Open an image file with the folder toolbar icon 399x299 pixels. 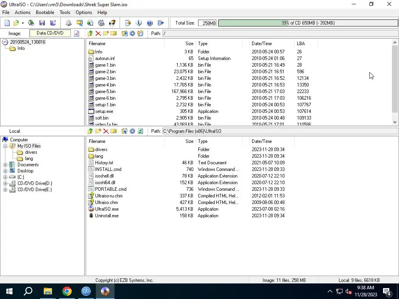pos(16,23)
